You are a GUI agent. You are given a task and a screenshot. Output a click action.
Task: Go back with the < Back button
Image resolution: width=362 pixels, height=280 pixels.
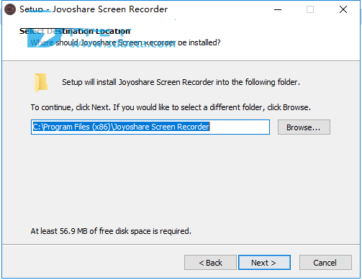210,263
